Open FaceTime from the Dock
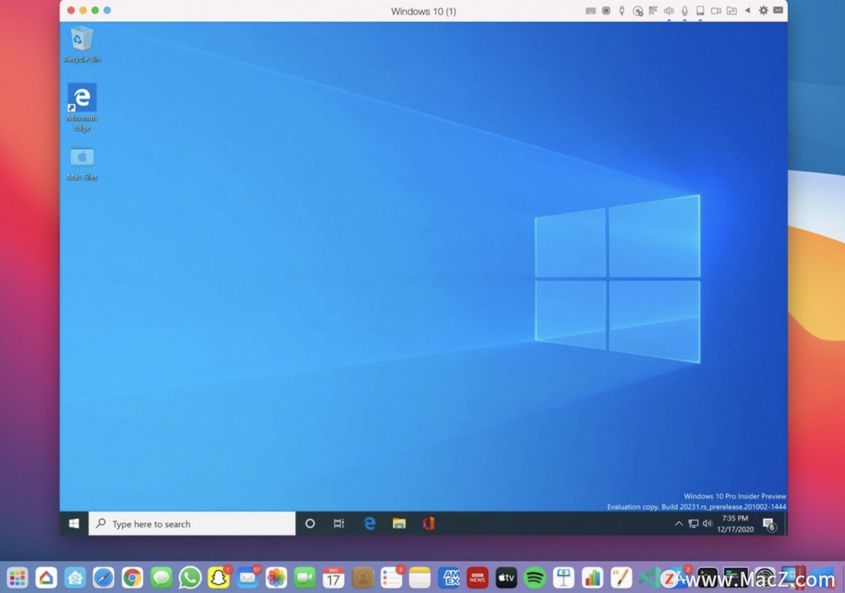Screen dimensions: 845x593 point(305,578)
